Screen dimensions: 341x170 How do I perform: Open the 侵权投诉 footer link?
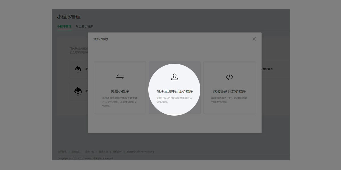click(117, 152)
